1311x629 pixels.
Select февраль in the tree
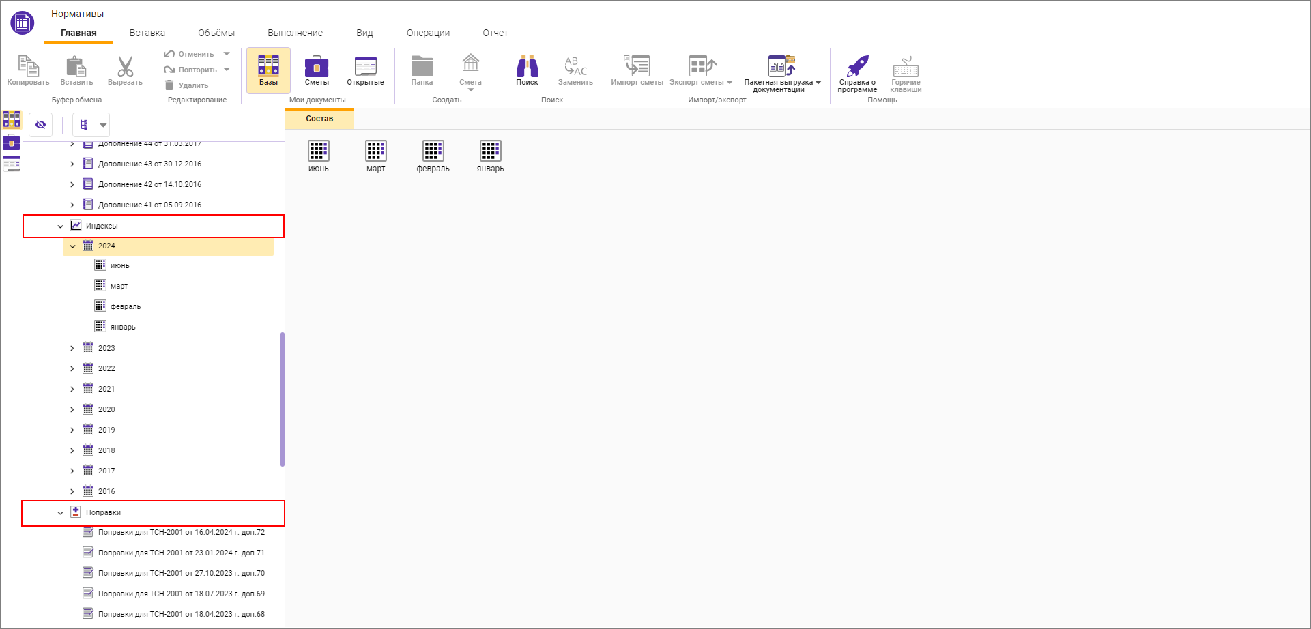click(126, 306)
